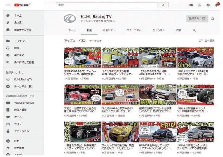Open the messages chat bubble icon
Image resolution: width=223 pixels, height=157 pixels.
(x=208, y=5)
